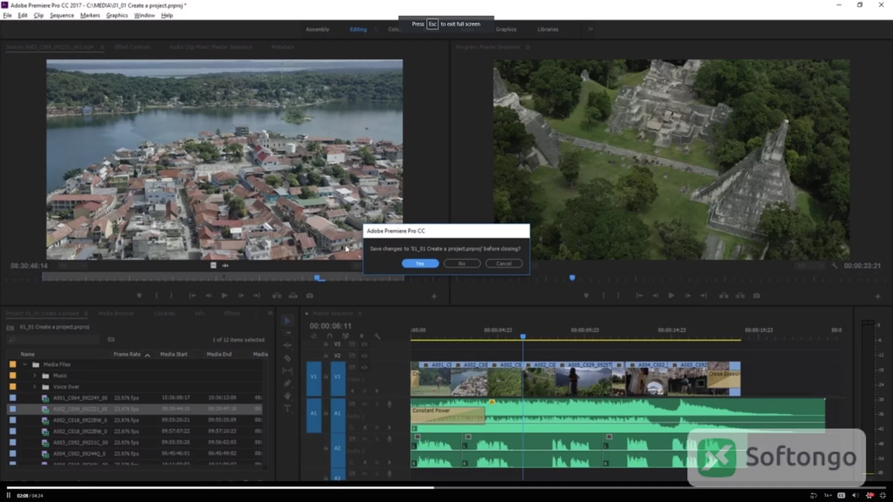The image size is (893, 502).
Task: Select the Selection arrow tool
Action: click(287, 321)
